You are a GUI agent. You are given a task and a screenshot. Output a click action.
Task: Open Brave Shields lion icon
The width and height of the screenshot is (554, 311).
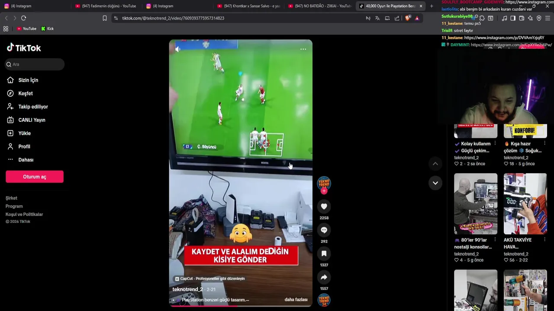click(407, 18)
